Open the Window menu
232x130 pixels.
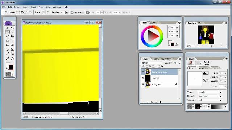57,7
